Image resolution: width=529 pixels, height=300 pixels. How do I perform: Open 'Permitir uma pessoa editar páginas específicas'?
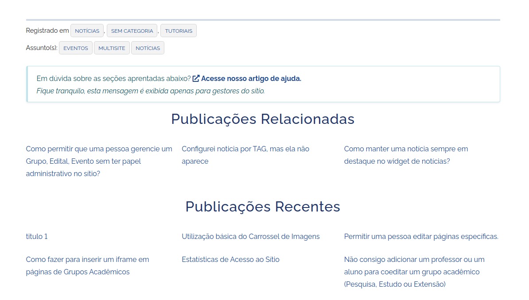point(421,236)
